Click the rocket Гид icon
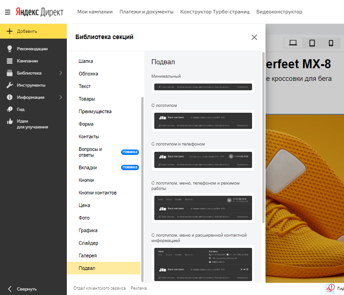The width and height of the screenshot is (344, 295). point(10,109)
